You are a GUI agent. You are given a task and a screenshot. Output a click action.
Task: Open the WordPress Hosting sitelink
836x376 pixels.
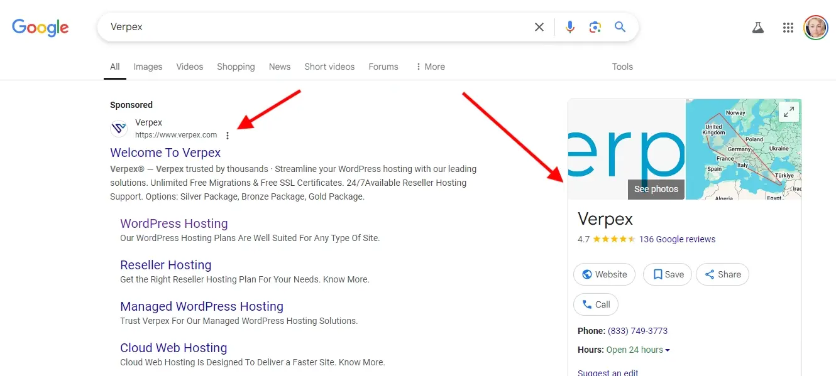(x=174, y=223)
